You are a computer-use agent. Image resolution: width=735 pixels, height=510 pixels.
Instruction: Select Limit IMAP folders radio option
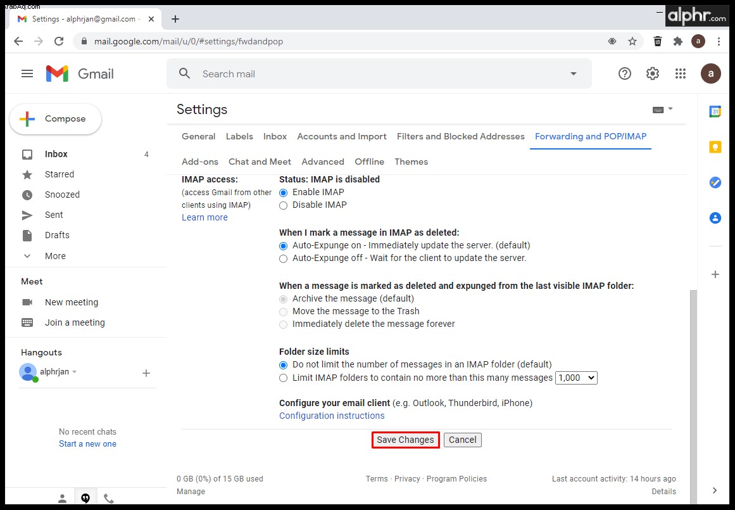(283, 378)
